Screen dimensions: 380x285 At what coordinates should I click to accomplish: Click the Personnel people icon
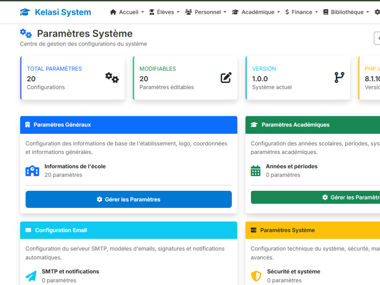(188, 12)
